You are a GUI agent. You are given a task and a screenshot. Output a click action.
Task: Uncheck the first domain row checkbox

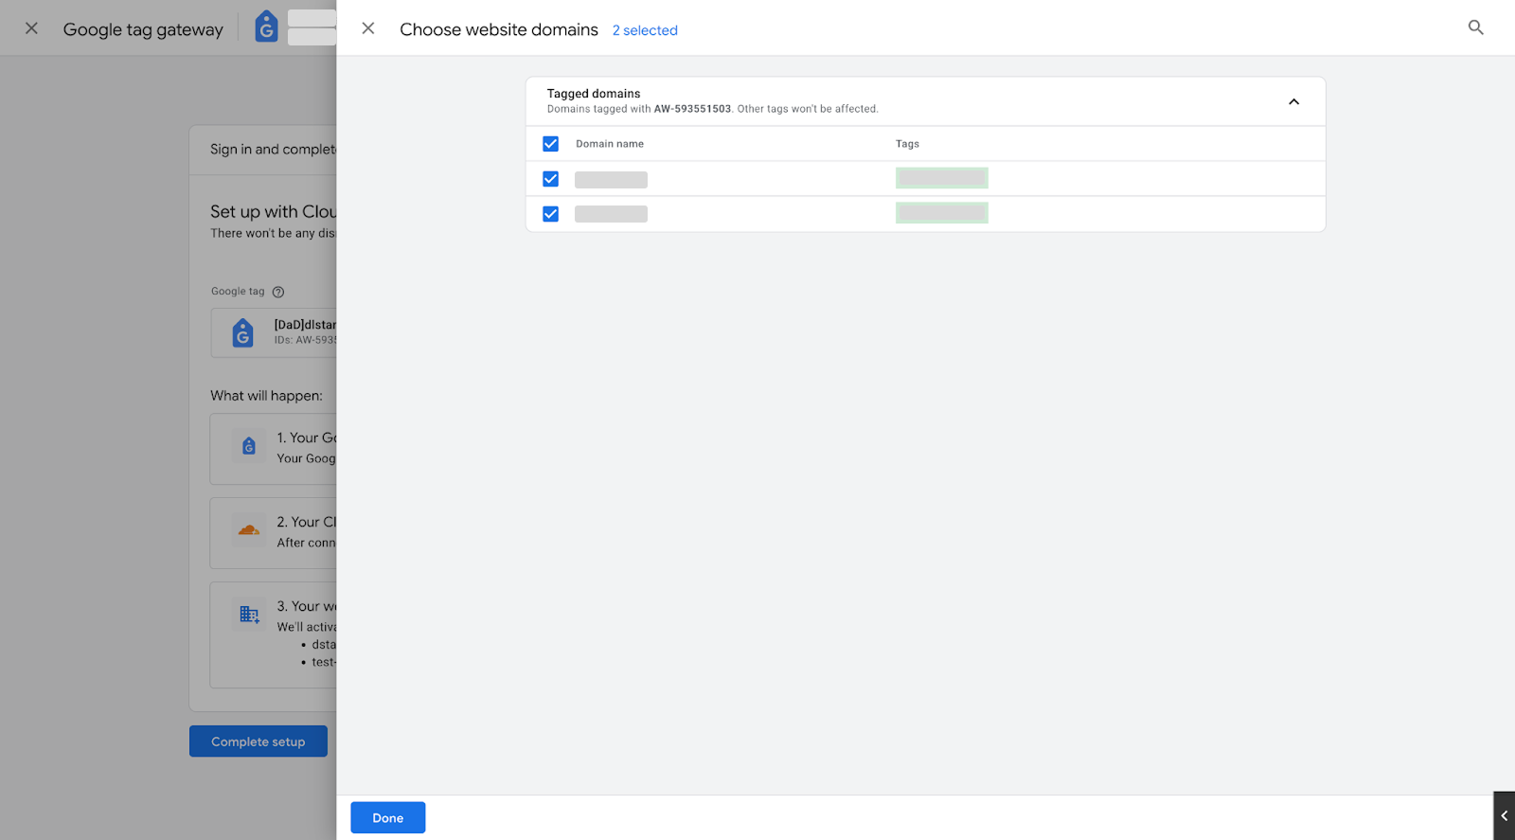click(x=550, y=179)
